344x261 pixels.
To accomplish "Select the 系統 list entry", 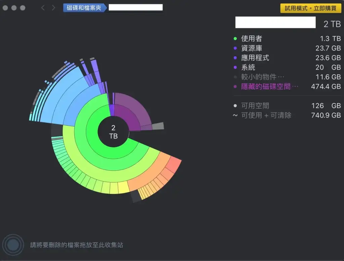I will point(248,68).
